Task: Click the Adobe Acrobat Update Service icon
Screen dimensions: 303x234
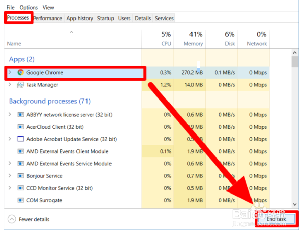Action: tap(21, 139)
